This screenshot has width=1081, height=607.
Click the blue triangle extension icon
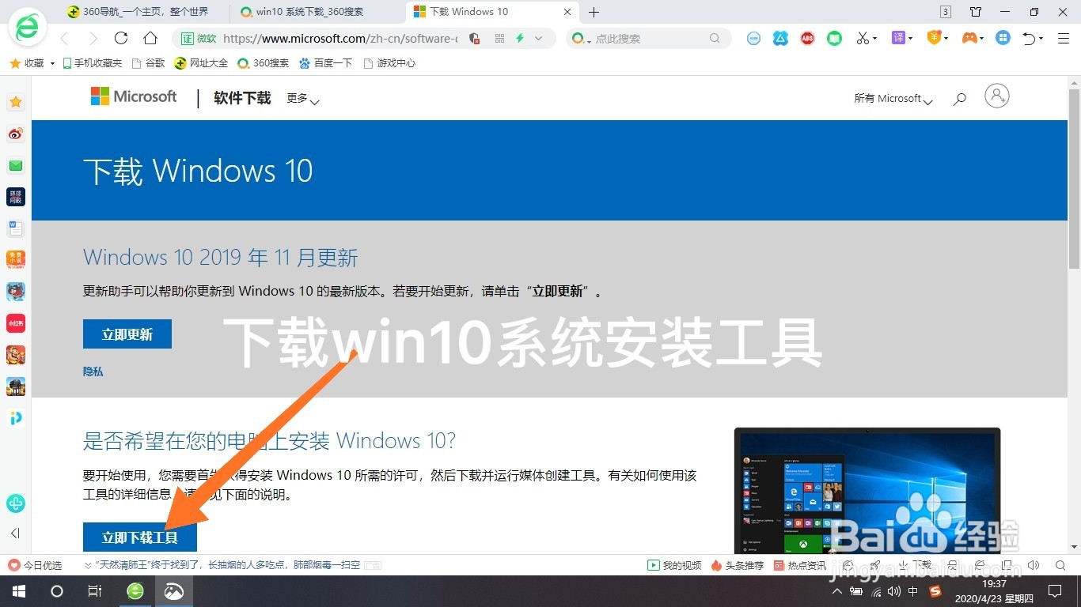780,38
